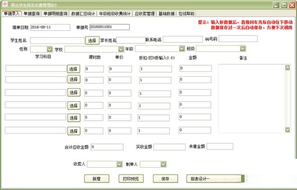Switch to 单据查询 tab
Image resolution: width=297 pixels, height=190 pixels.
[32, 14]
